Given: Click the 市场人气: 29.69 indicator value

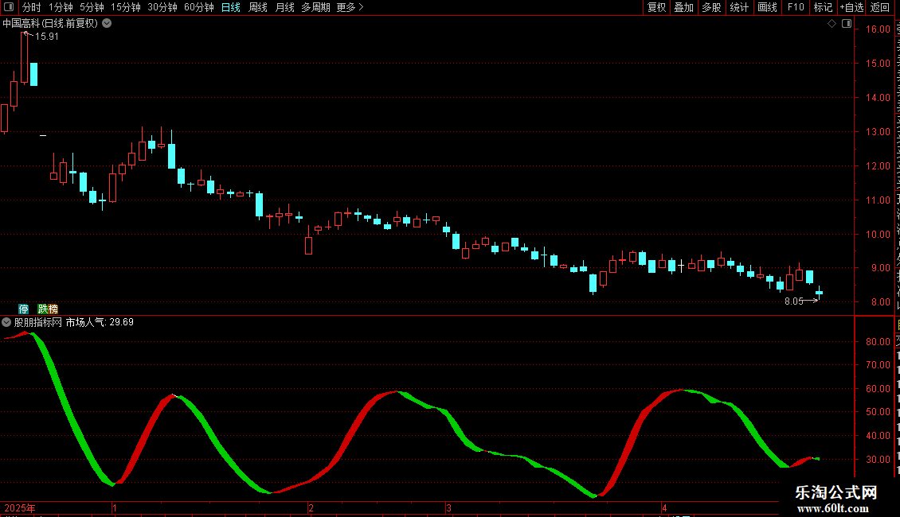Looking at the screenshot, I should point(100,322).
